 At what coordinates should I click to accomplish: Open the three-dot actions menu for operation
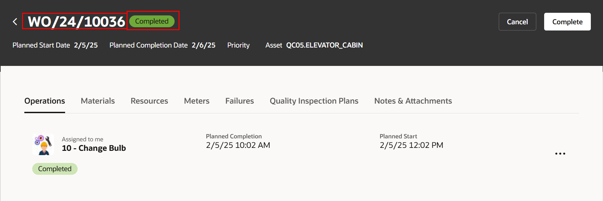(x=560, y=153)
